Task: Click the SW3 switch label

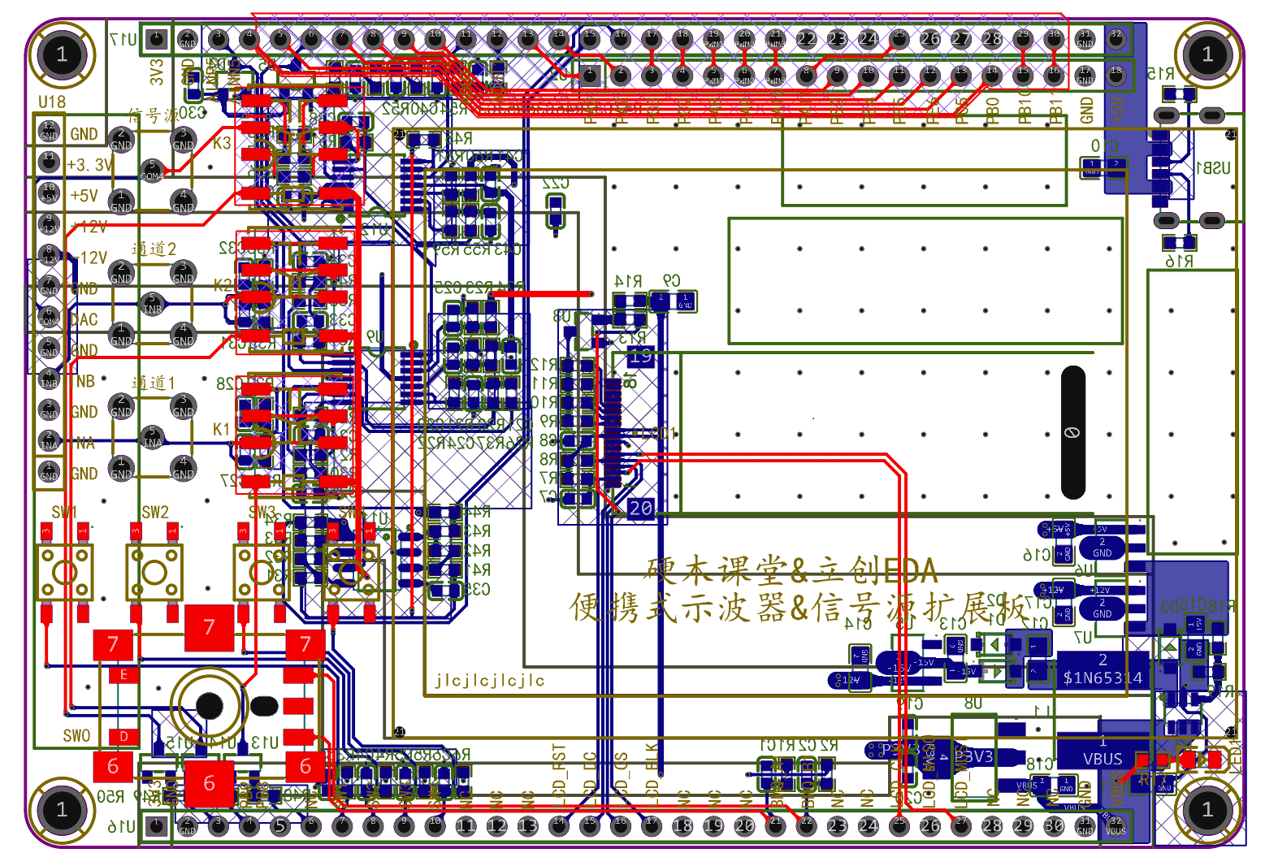Action: [x=262, y=512]
